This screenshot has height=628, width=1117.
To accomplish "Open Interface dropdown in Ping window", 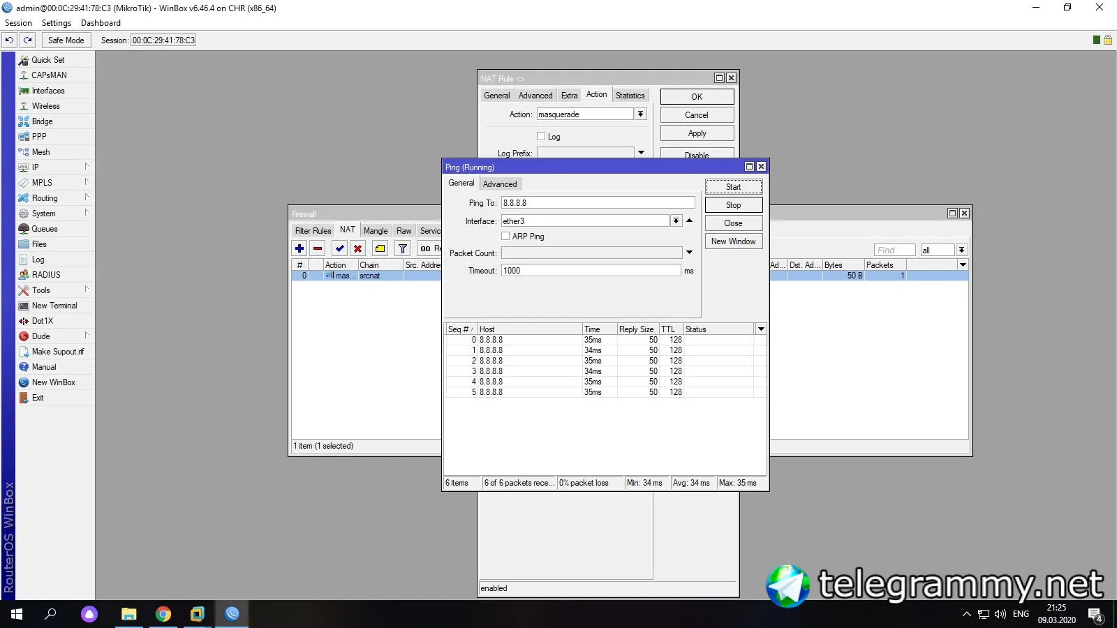I will tap(676, 220).
